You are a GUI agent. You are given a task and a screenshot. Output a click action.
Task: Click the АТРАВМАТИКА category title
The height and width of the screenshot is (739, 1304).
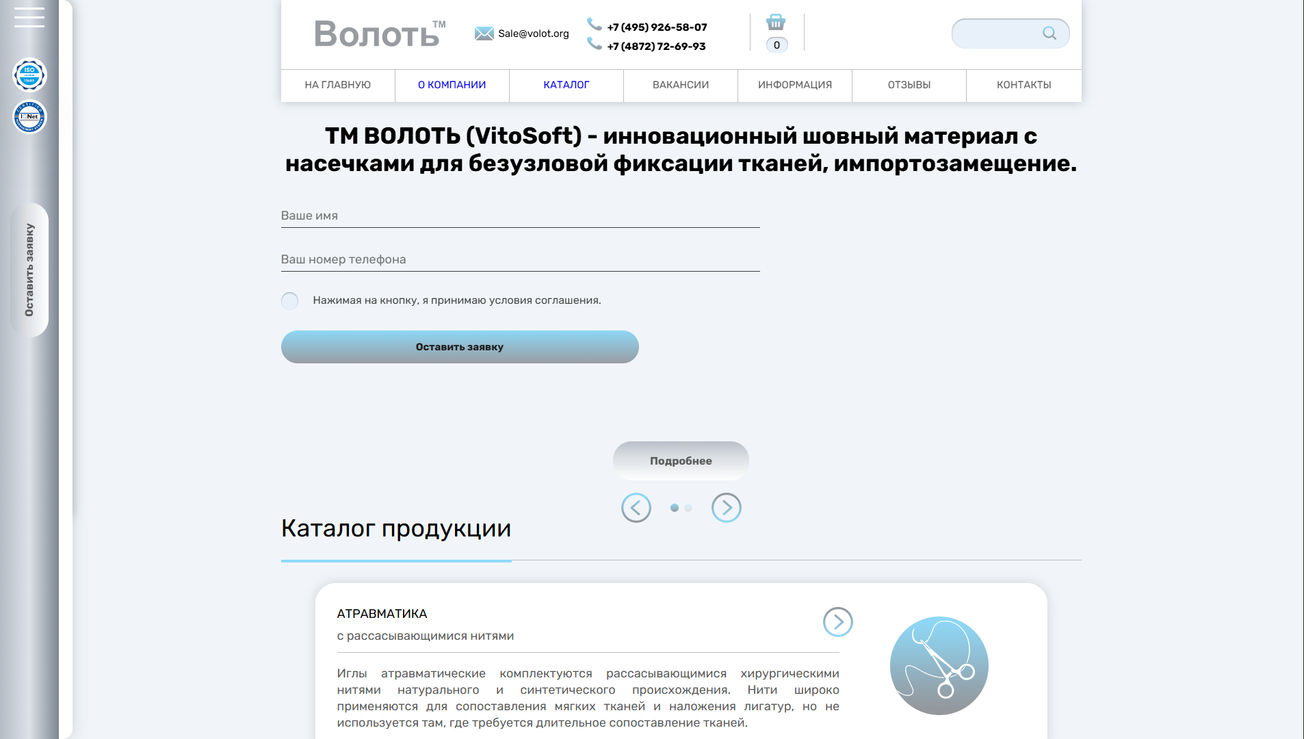coord(382,614)
